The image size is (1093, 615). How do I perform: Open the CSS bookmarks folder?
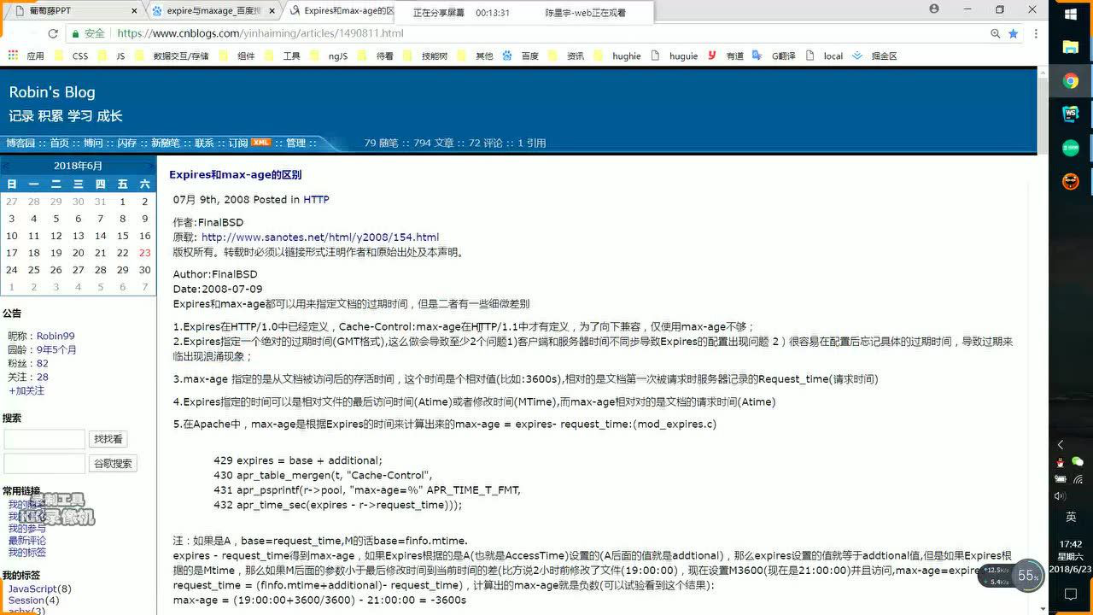tap(71, 56)
